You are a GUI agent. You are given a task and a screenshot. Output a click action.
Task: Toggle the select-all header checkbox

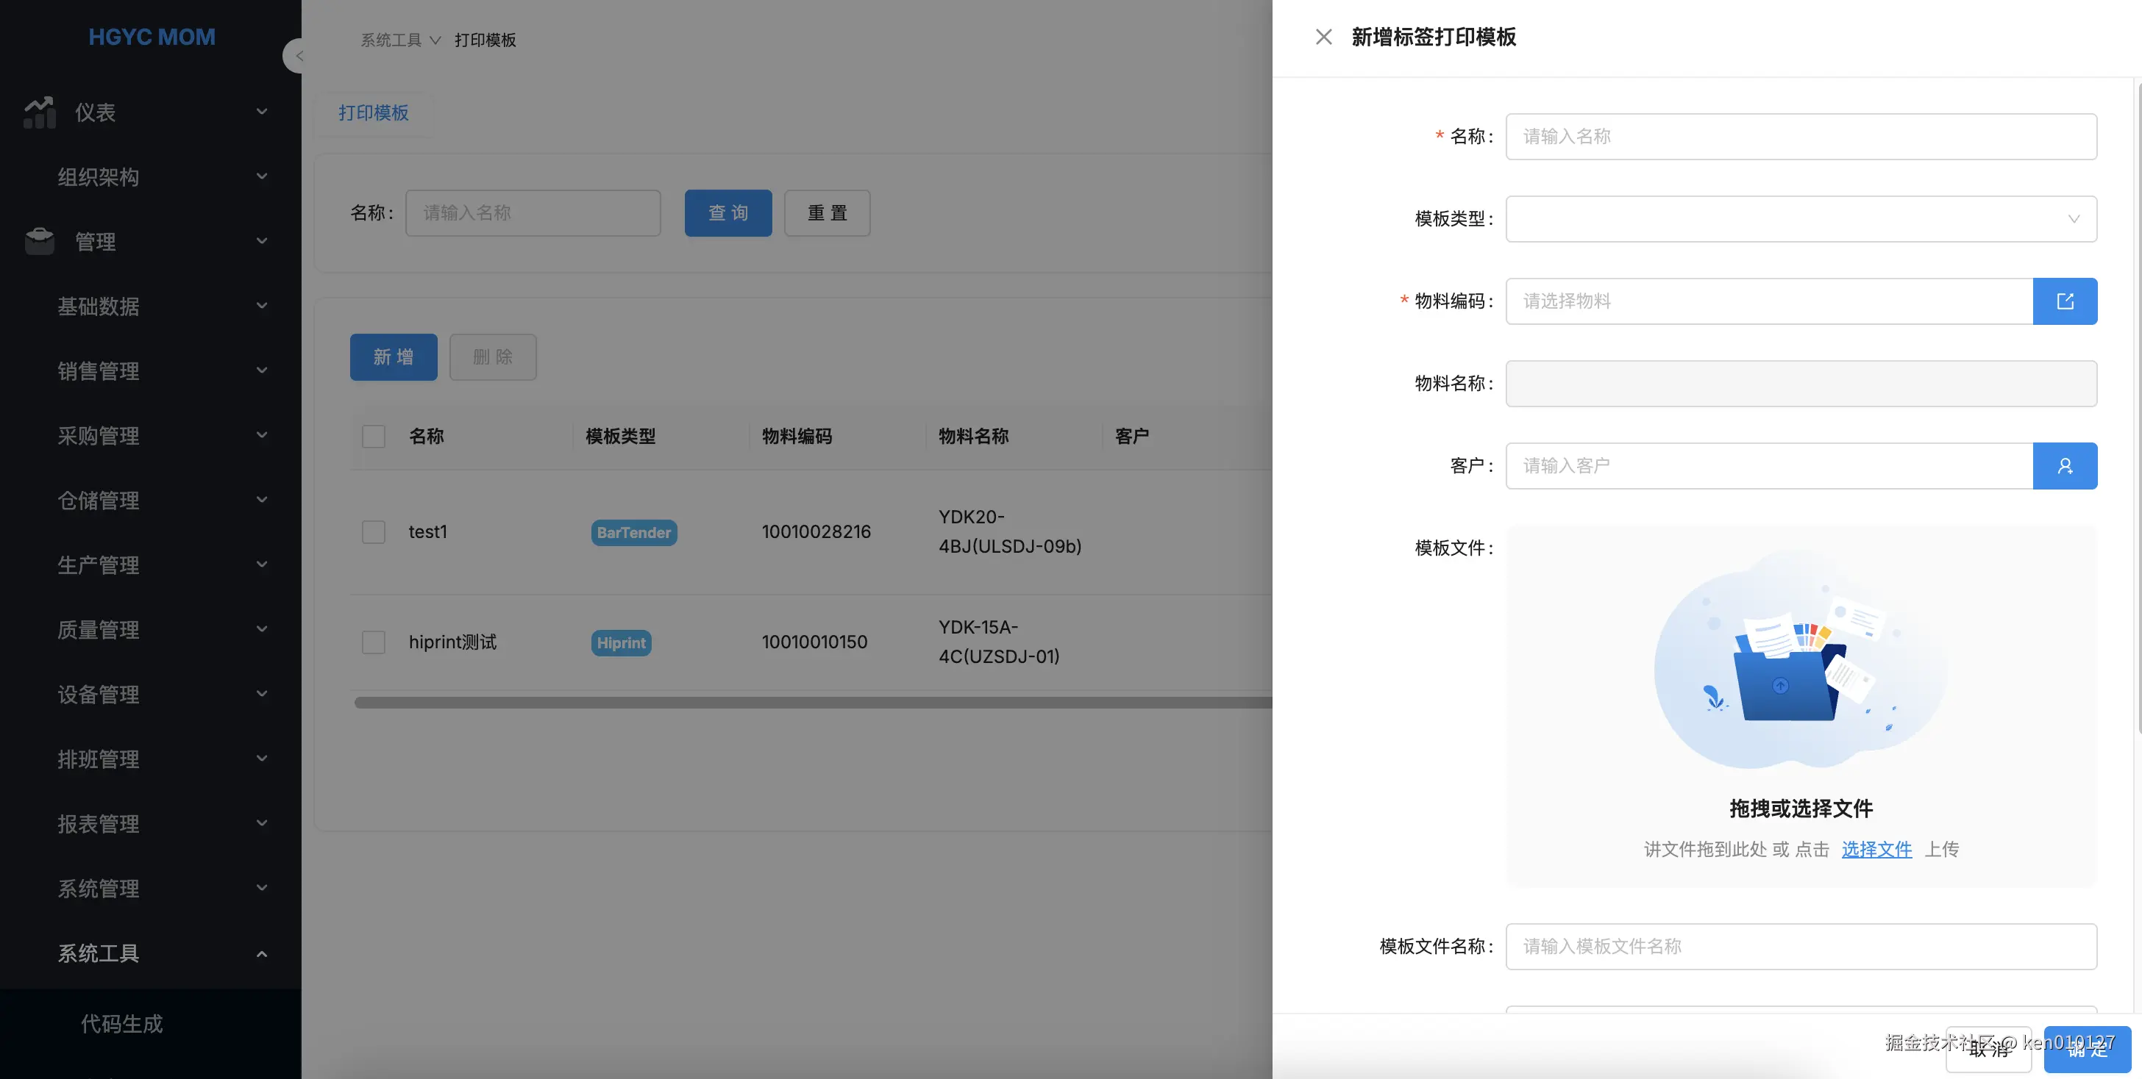(374, 436)
